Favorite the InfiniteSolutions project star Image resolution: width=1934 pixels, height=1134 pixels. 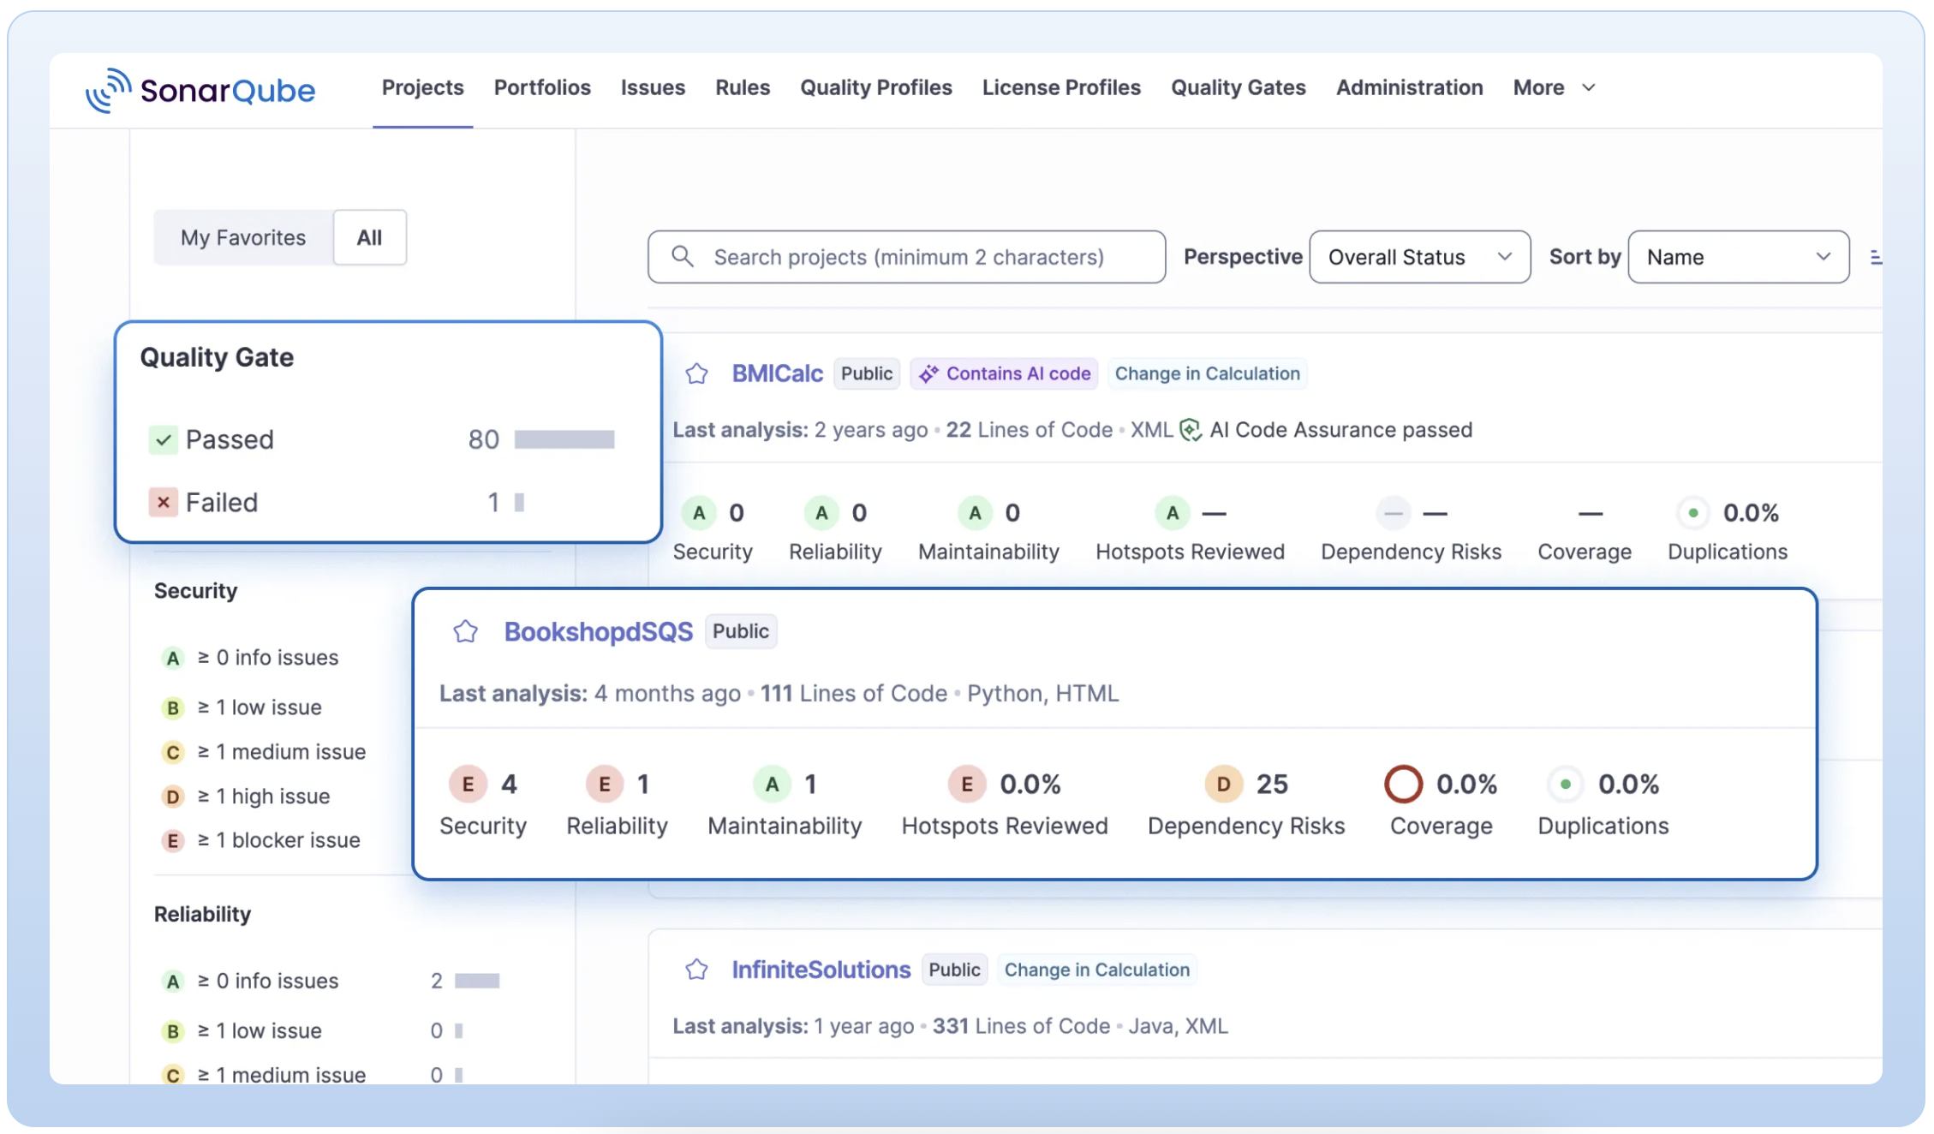697,970
